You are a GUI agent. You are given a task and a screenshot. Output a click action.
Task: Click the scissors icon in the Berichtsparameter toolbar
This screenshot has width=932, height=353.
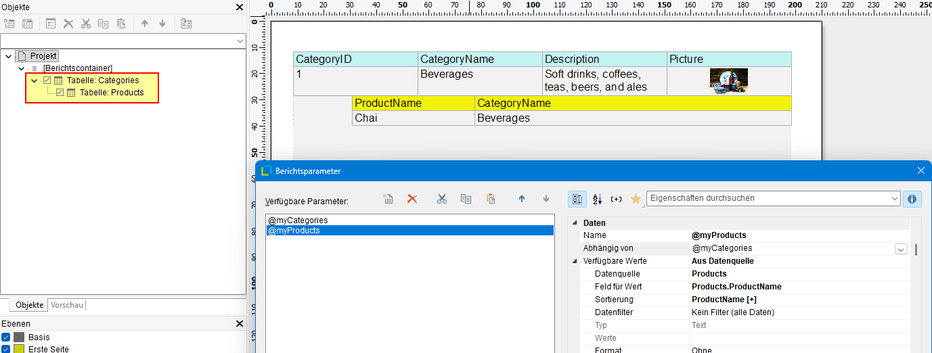point(442,199)
